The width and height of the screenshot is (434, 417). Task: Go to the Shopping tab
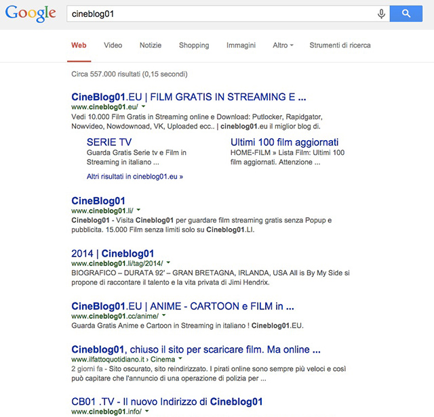click(194, 45)
